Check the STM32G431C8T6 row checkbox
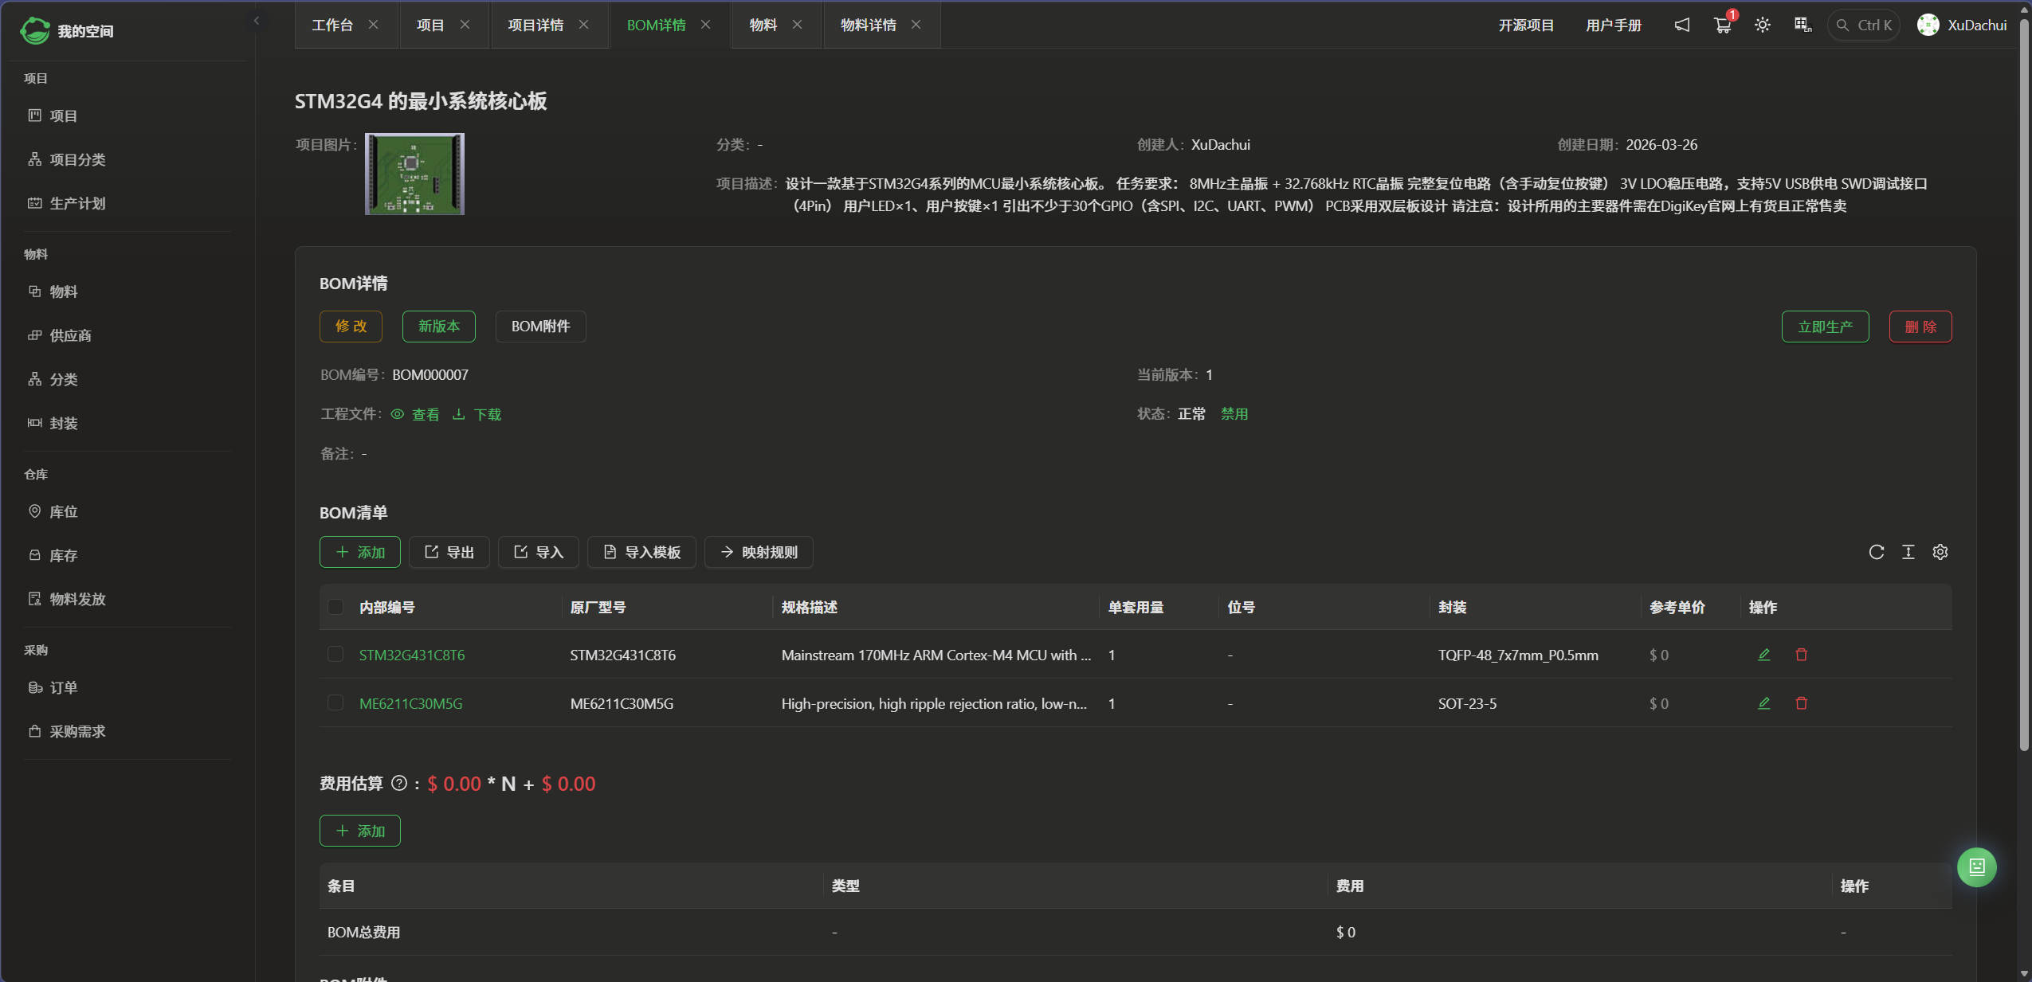Viewport: 2032px width, 982px height. [x=335, y=654]
